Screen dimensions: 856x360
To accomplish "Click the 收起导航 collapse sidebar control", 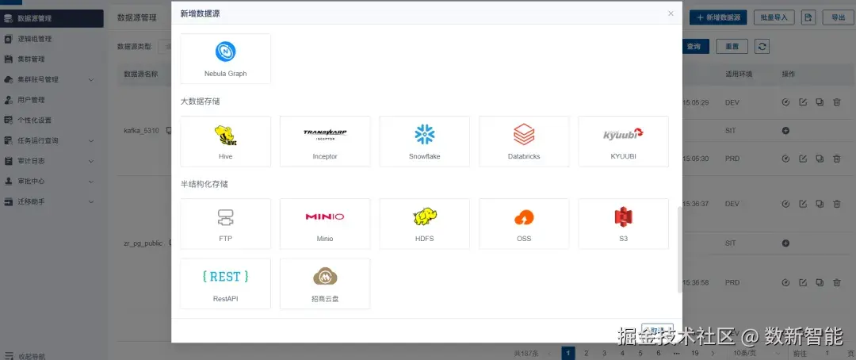I will click(x=25, y=355).
